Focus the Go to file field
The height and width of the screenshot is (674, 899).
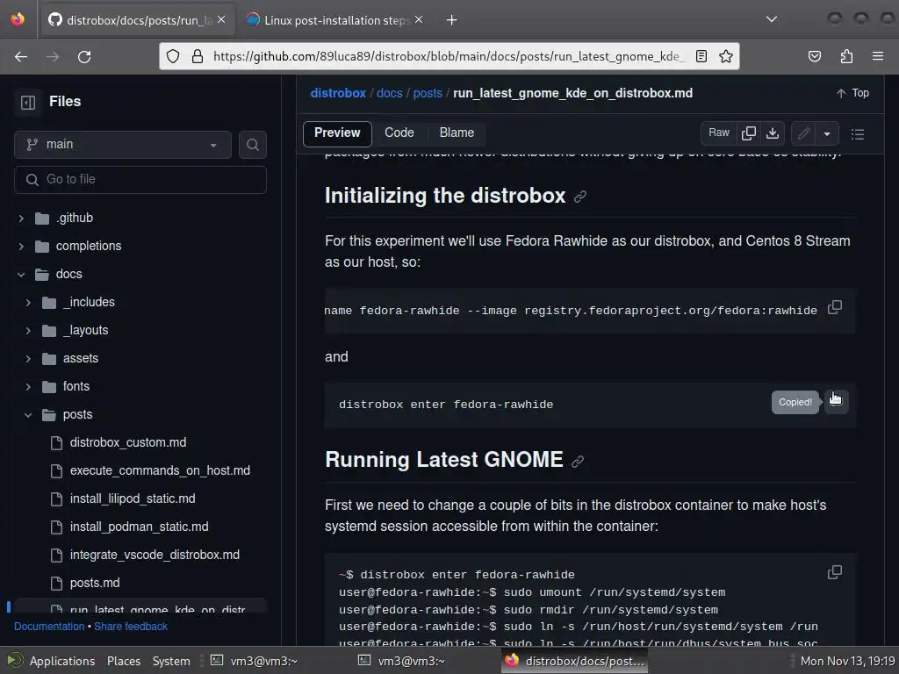pyautogui.click(x=140, y=179)
